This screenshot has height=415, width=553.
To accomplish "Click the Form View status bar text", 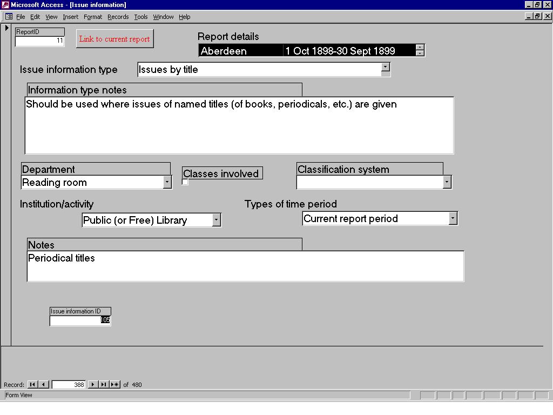I will tap(19, 395).
